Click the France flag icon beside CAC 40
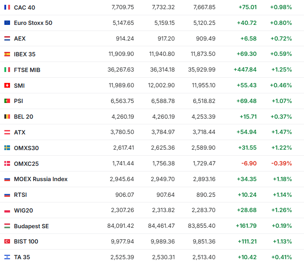Screen dimensions: 304x264 tap(7, 7)
